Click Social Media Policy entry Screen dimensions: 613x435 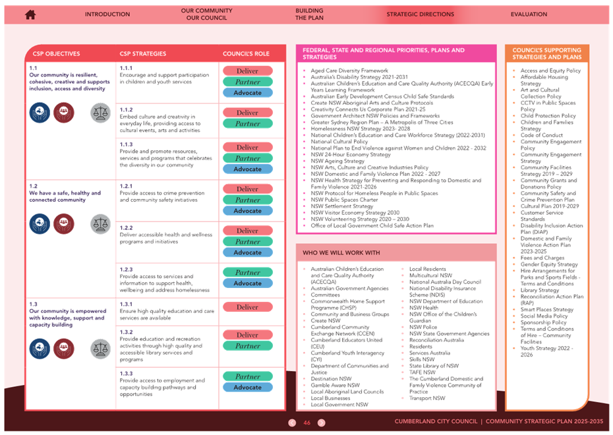coord(544,316)
